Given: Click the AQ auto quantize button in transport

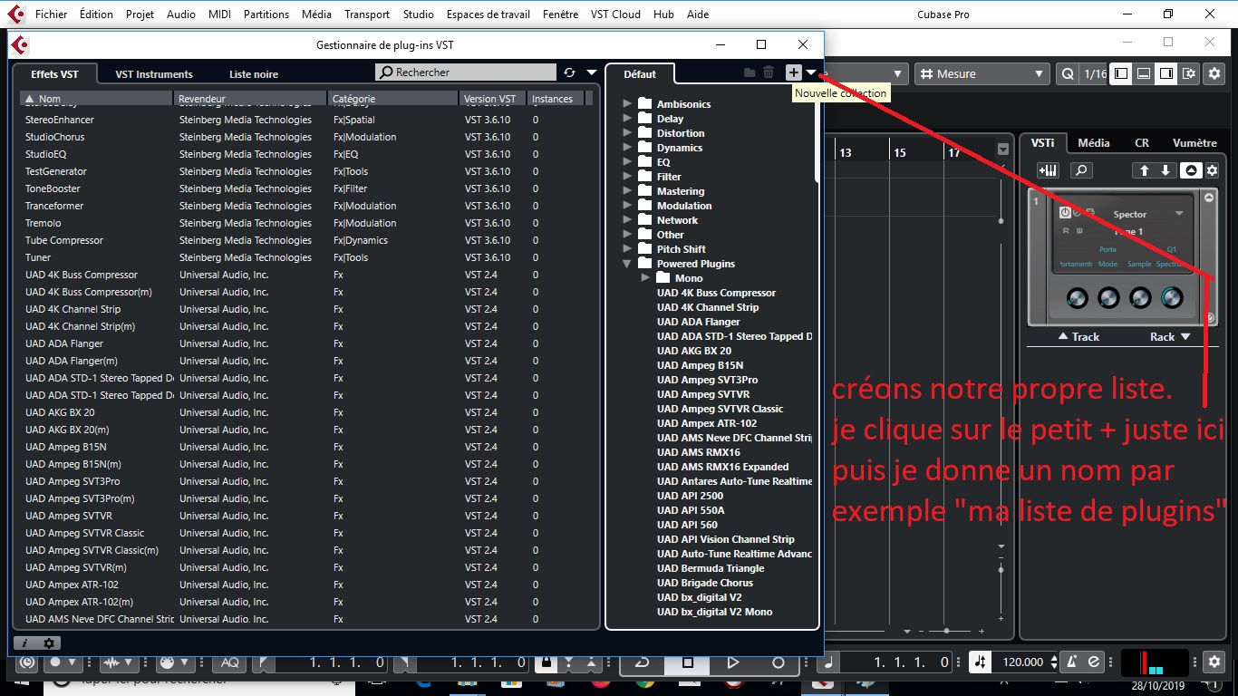Looking at the screenshot, I should coord(229,662).
